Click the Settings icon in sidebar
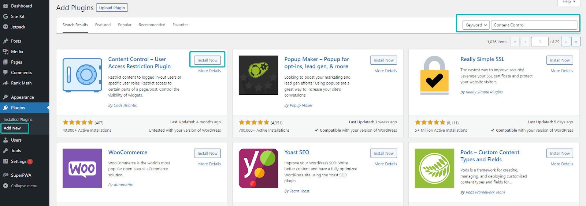Screen dimensions: 586x206 click(5, 161)
